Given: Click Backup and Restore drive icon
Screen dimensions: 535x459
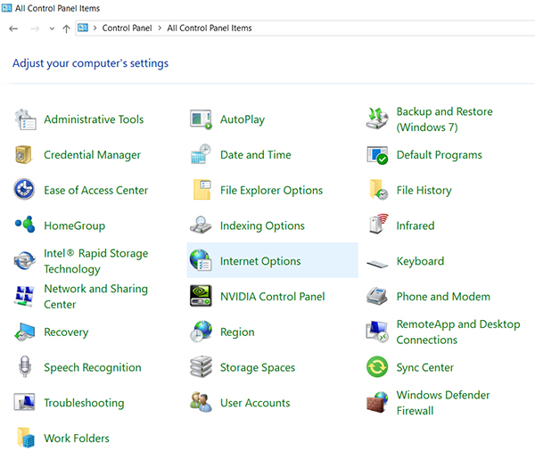Looking at the screenshot, I should pyautogui.click(x=376, y=119).
